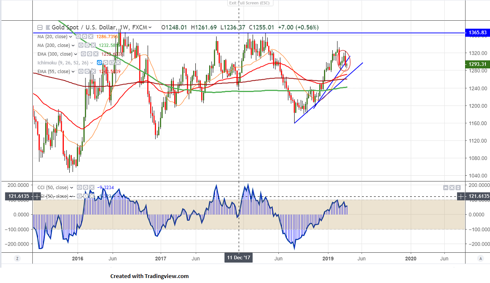
Task: Click the 2020 label on time axis
Action: pos(411,259)
